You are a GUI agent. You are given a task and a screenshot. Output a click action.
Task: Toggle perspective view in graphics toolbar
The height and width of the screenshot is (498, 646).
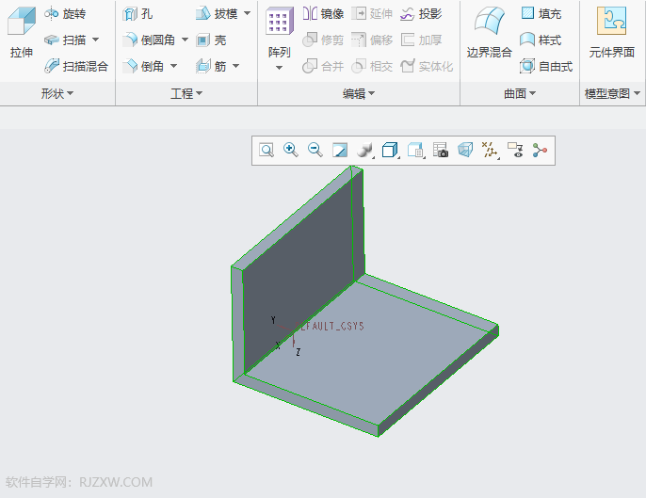(465, 150)
